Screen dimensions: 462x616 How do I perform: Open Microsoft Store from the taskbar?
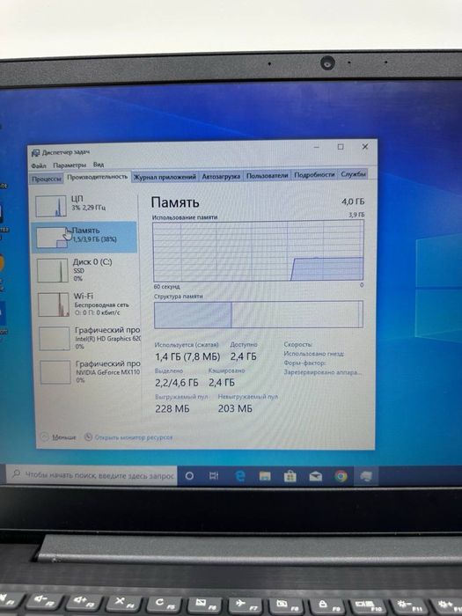click(x=290, y=476)
